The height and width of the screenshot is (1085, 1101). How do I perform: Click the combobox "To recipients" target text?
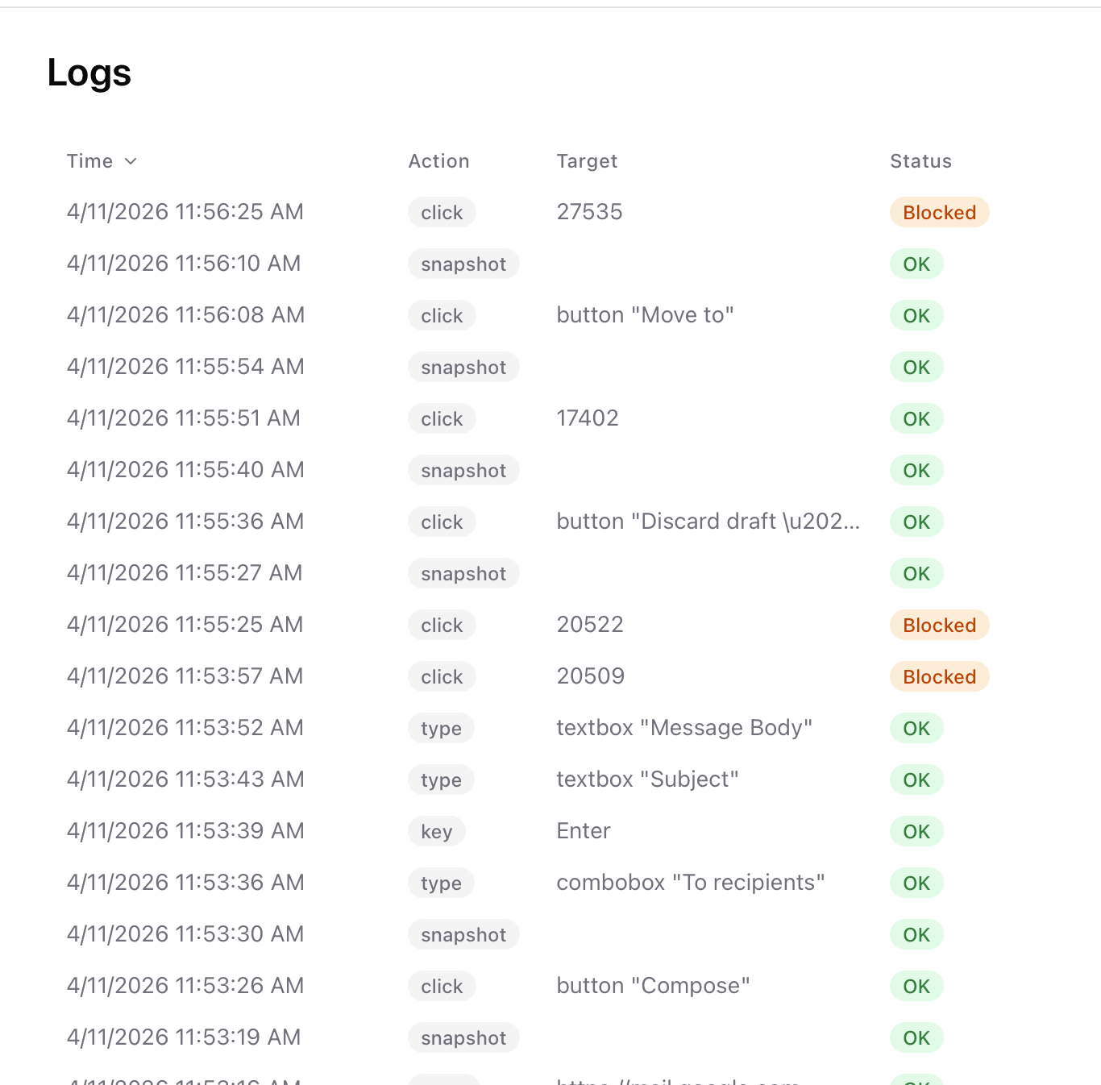pyautogui.click(x=690, y=882)
